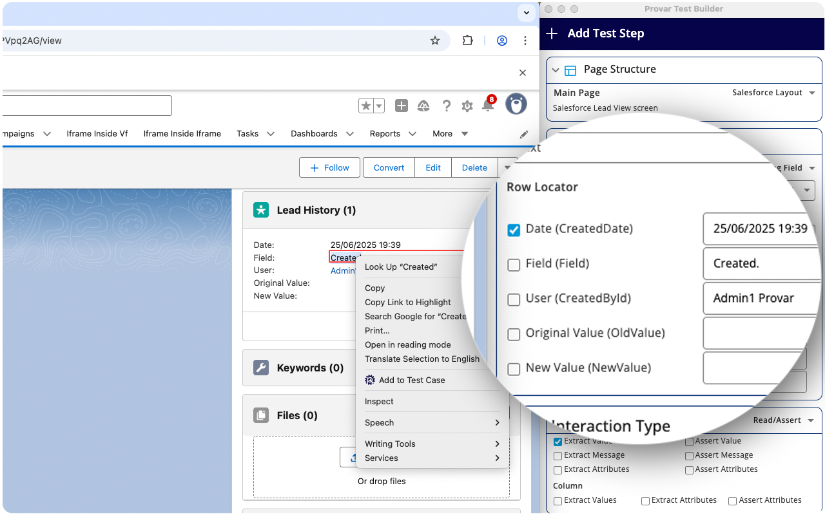Open the Speech submenu
This screenshot has width=825, height=515.
[432, 423]
